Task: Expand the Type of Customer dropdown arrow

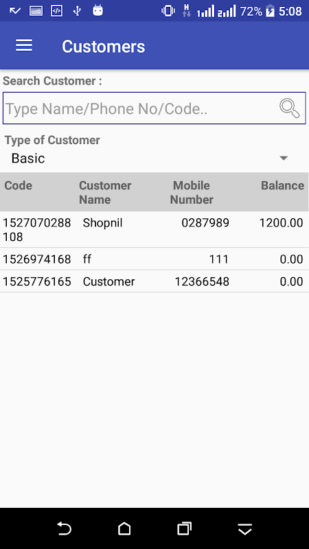Action: [284, 159]
